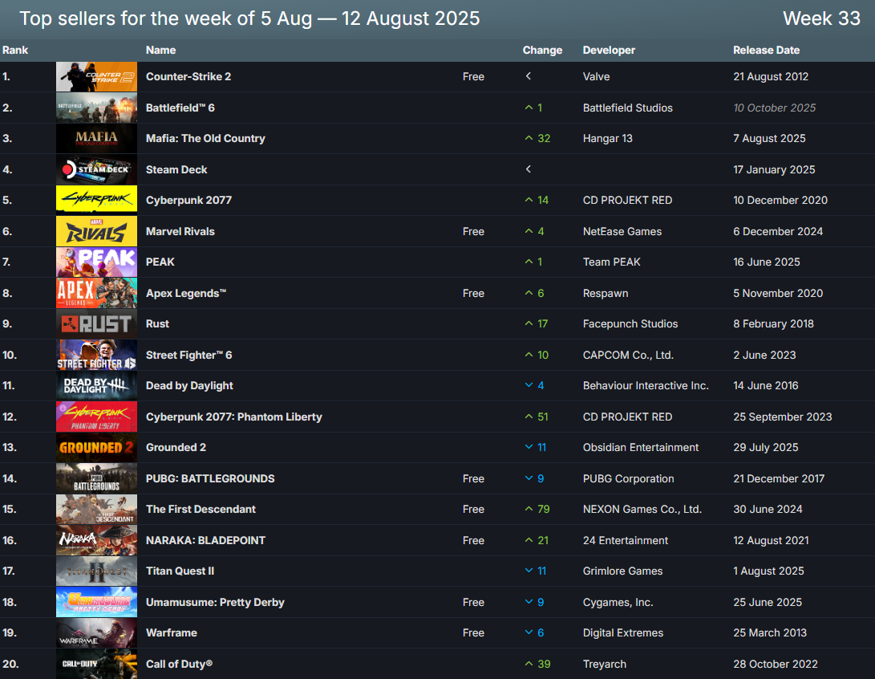Open the Titan Quest II title link
The width and height of the screenshot is (875, 679).
coord(180,571)
